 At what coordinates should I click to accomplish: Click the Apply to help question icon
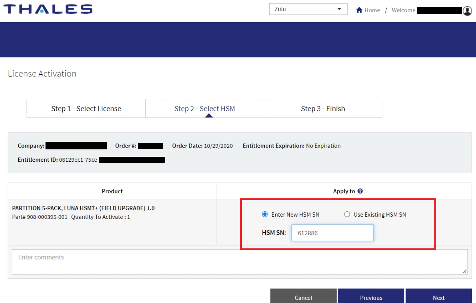click(x=360, y=191)
